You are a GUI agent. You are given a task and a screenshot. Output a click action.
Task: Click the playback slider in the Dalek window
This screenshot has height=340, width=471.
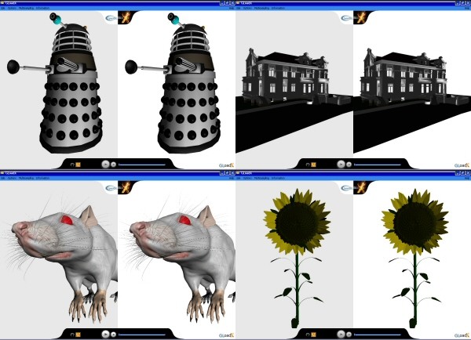141,165
